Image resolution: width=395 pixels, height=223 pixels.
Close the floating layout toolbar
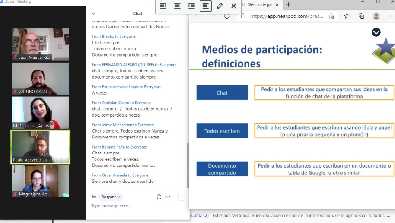(x=233, y=6)
